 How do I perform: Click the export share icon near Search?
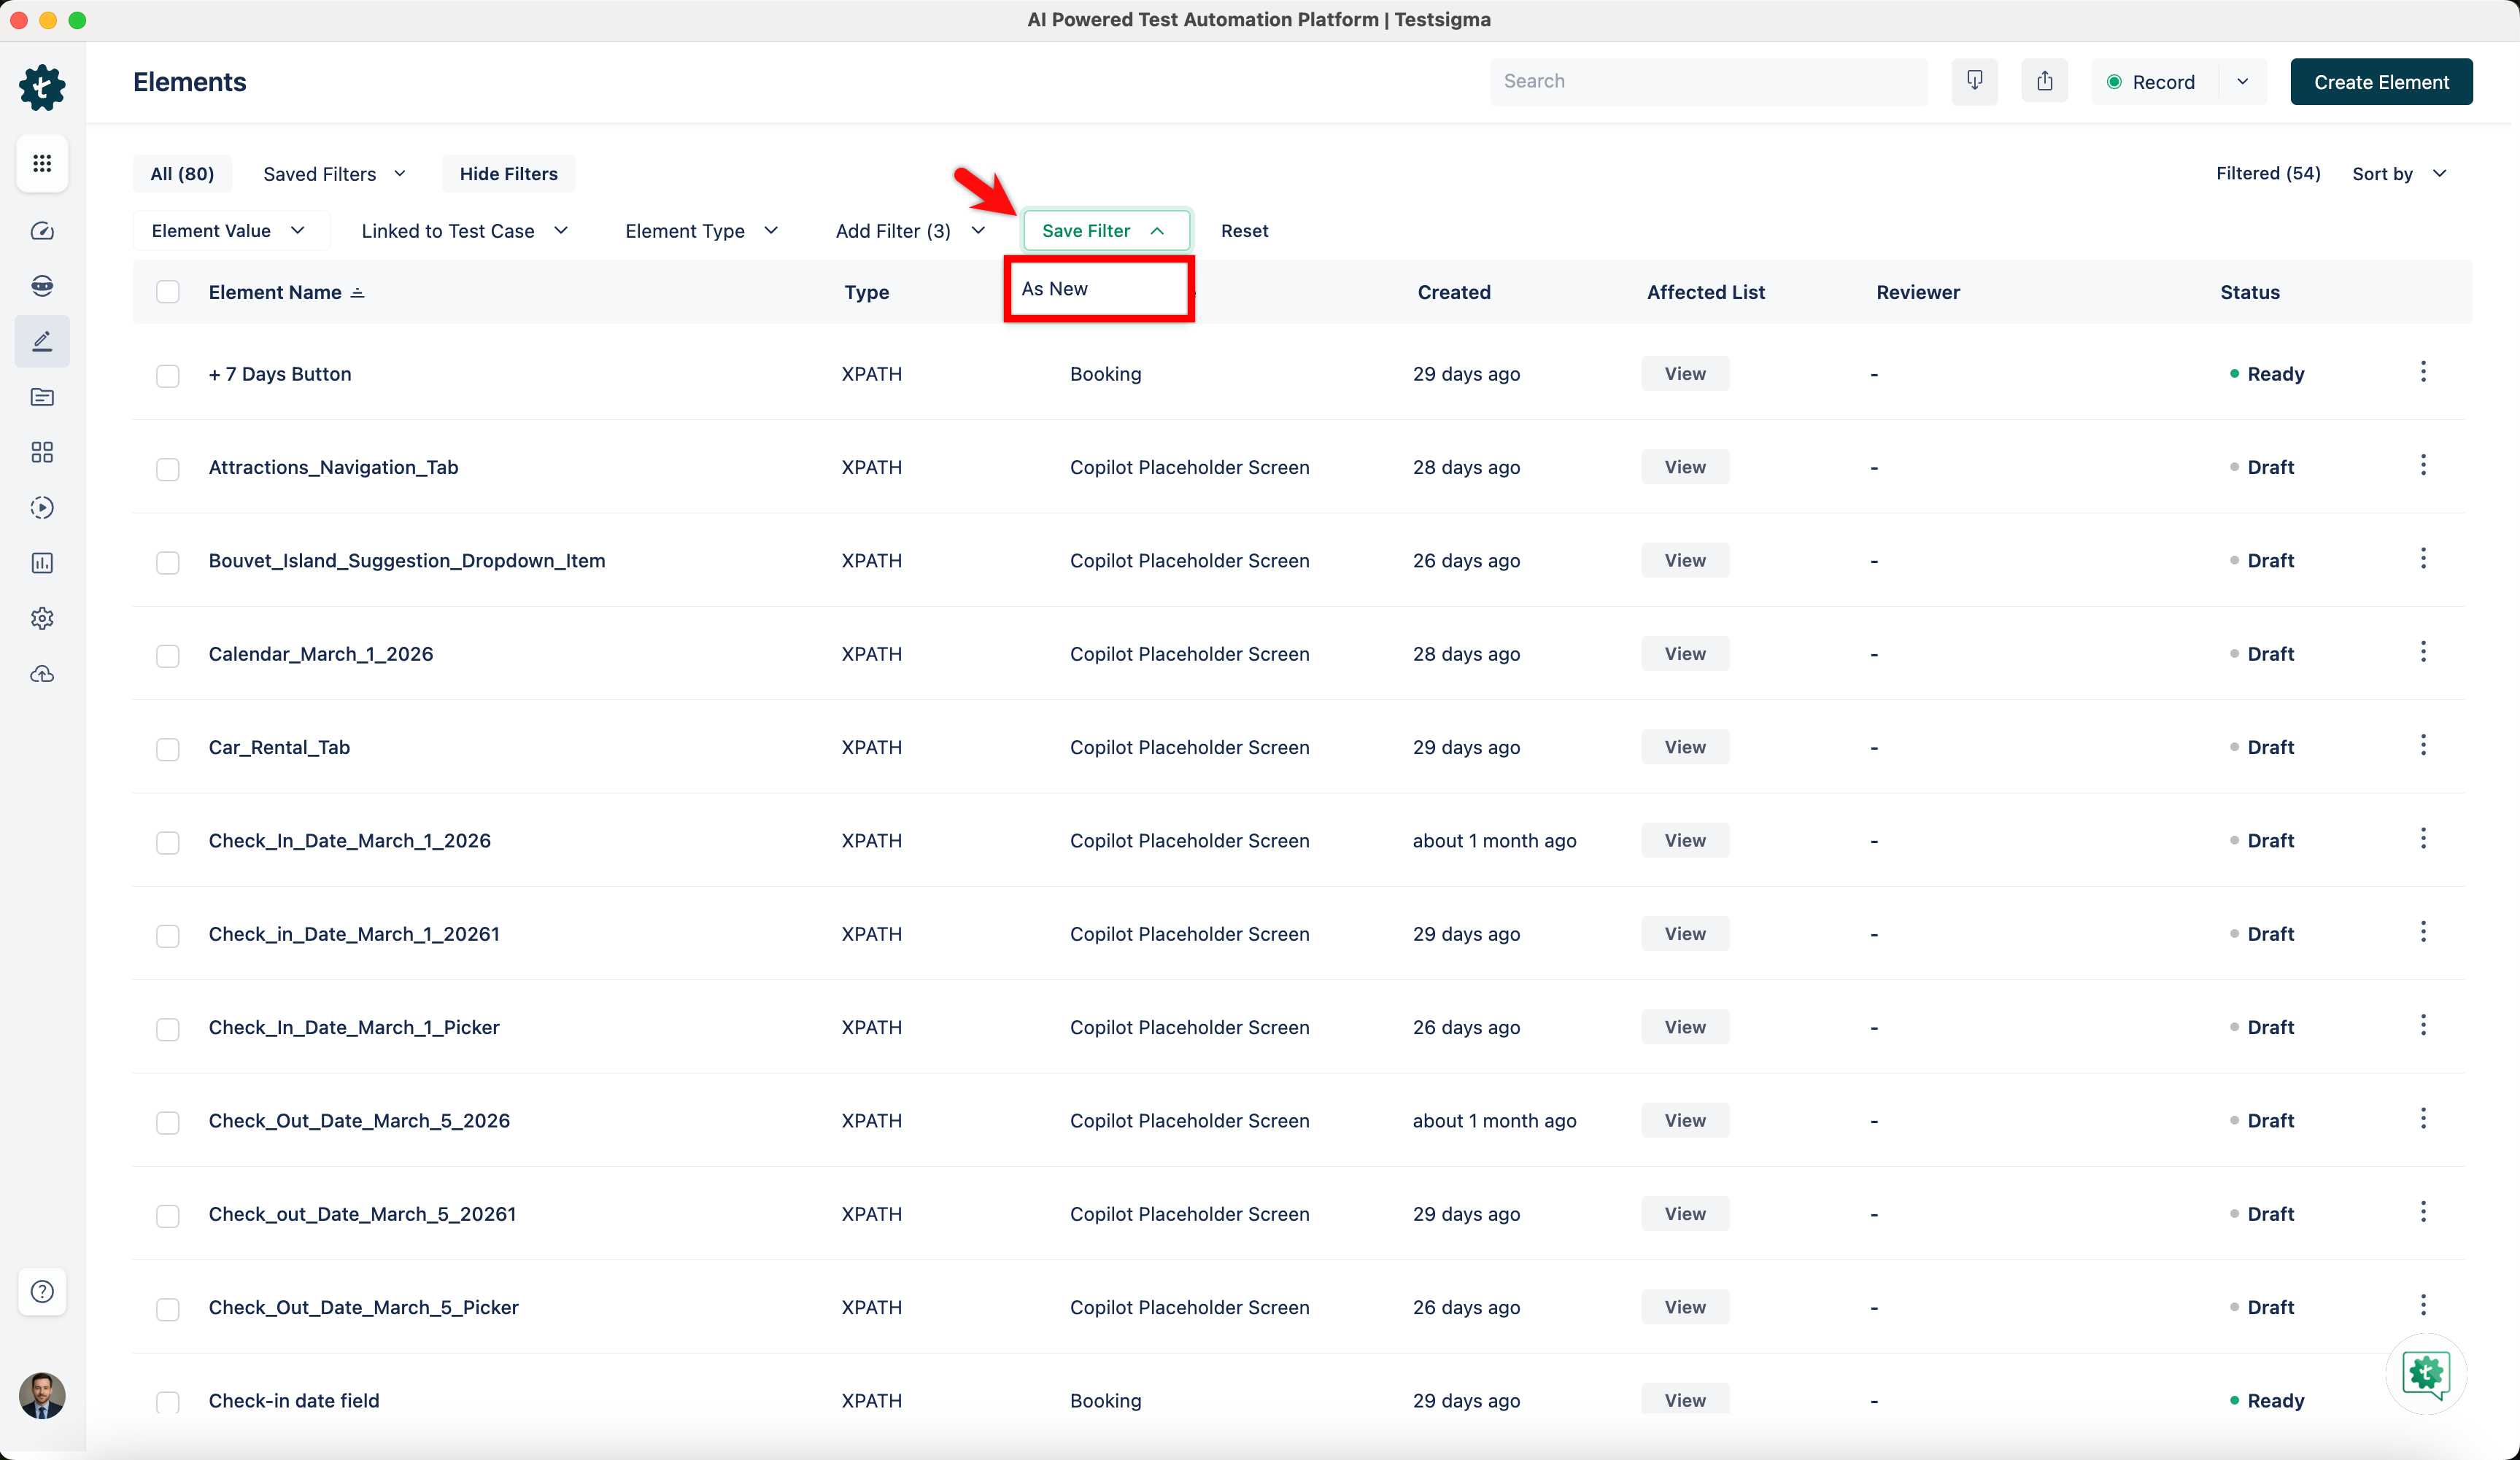(2044, 81)
